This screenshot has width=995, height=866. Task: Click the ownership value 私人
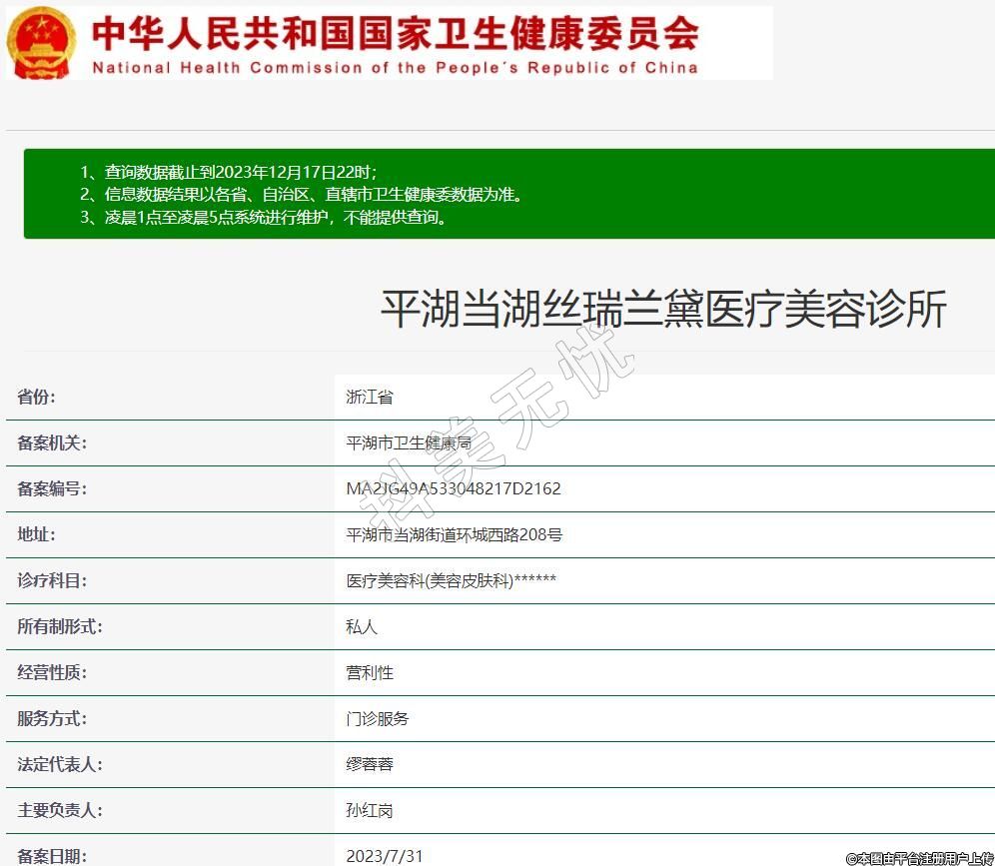[362, 626]
